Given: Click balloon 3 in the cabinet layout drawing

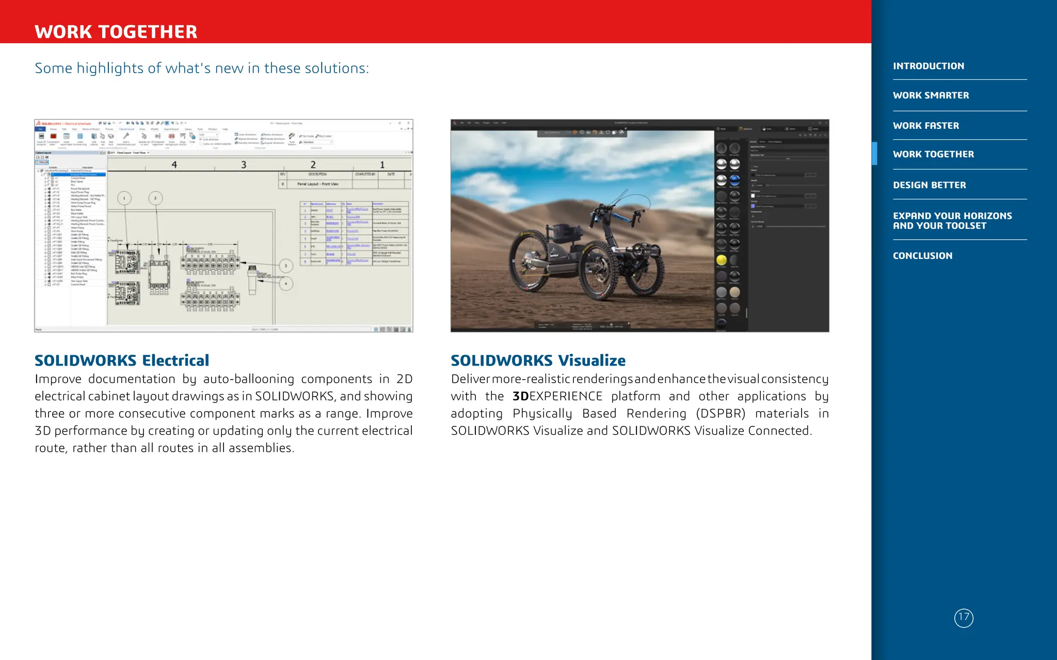Looking at the screenshot, I should pyautogui.click(x=286, y=266).
